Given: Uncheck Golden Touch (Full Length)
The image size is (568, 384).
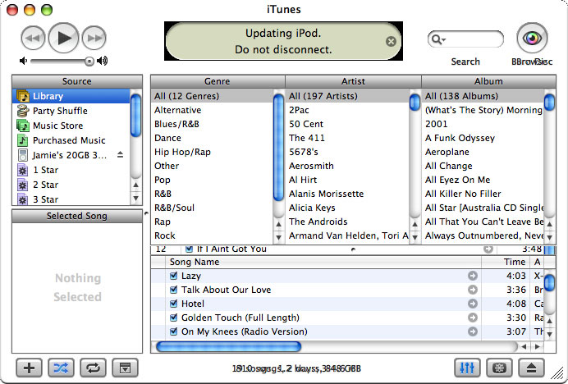Looking at the screenshot, I should (174, 318).
